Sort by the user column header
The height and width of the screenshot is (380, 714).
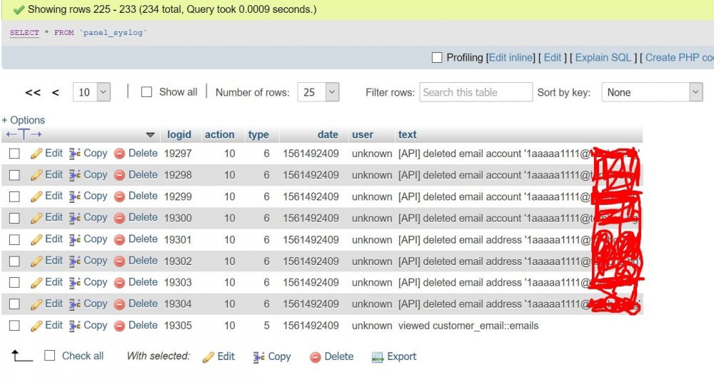(x=363, y=134)
